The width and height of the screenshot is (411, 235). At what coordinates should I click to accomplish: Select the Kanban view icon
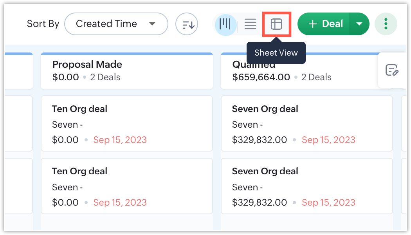[225, 24]
